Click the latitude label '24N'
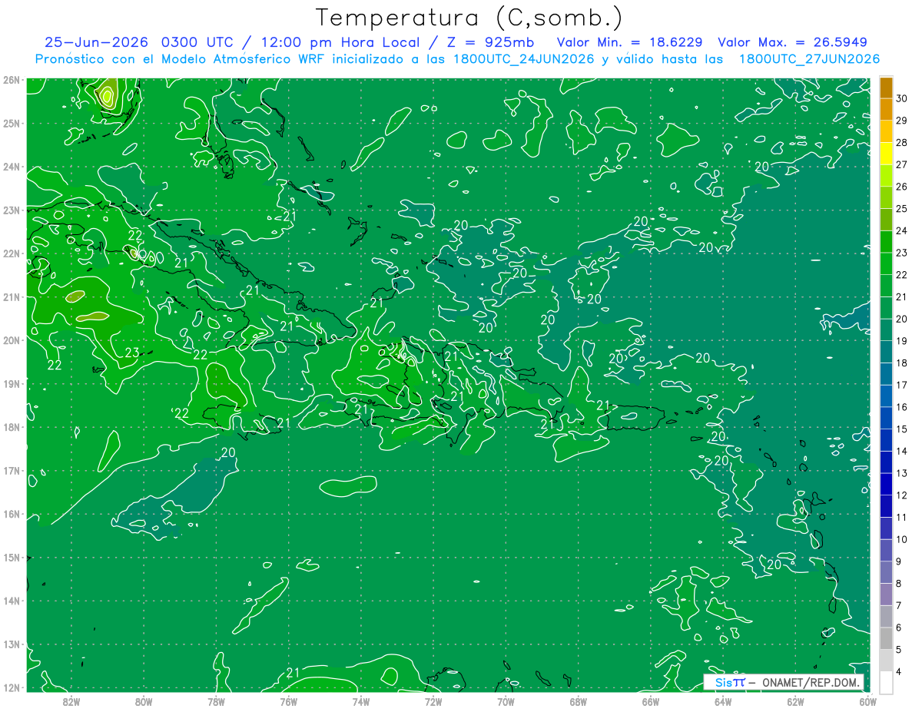Viewport: 922px width, 712px height. click(x=12, y=167)
